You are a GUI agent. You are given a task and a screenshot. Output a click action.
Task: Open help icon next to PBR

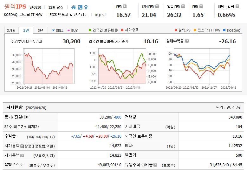[x=201, y=6]
